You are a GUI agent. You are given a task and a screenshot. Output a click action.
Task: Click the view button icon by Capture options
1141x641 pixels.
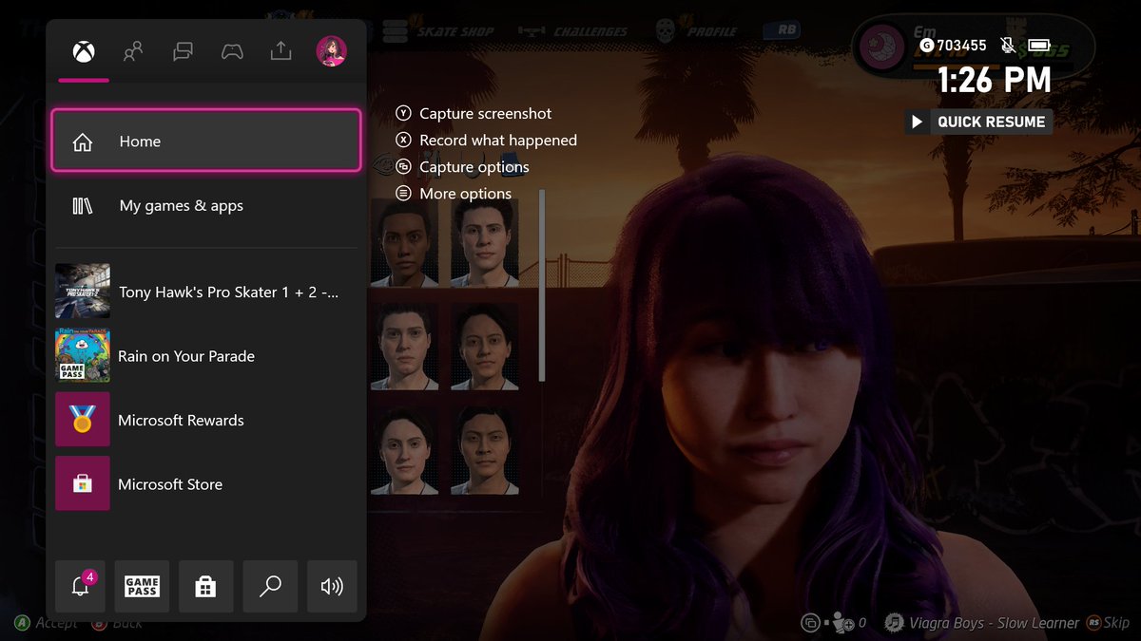click(x=403, y=166)
